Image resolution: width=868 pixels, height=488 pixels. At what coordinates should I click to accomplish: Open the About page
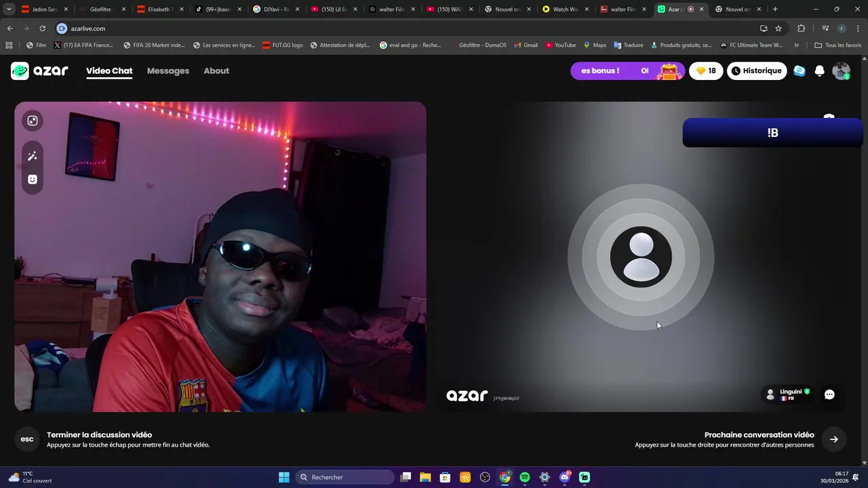click(216, 70)
